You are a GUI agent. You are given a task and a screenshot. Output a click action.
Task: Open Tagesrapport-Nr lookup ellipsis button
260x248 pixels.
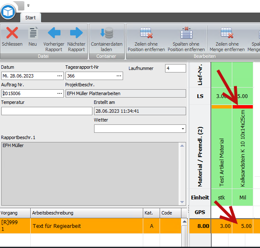click(x=119, y=76)
